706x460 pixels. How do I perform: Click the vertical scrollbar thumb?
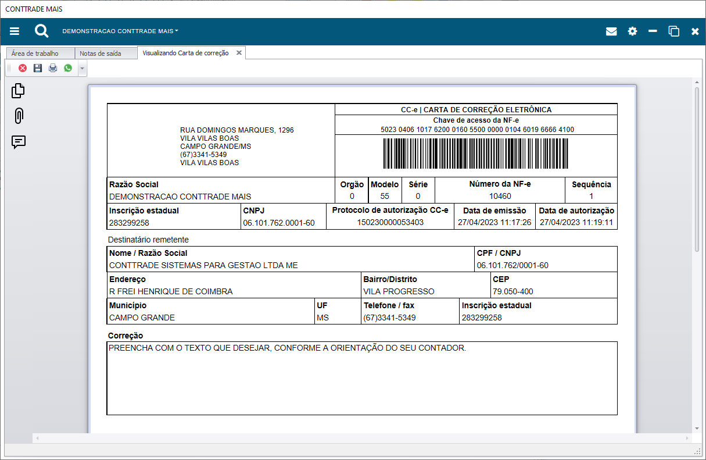coord(697,169)
